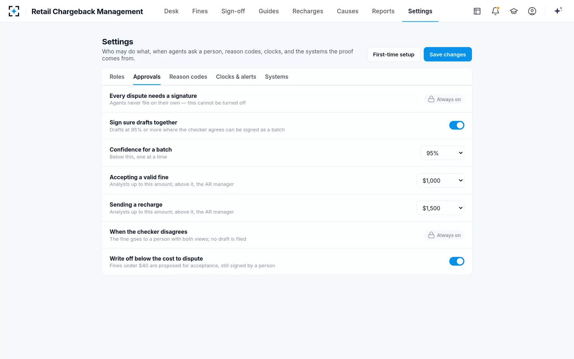Viewport: 574px width, 359px height.
Task: Open the 'Sending a recharge' $1,500 dropdown
Action: (440, 208)
